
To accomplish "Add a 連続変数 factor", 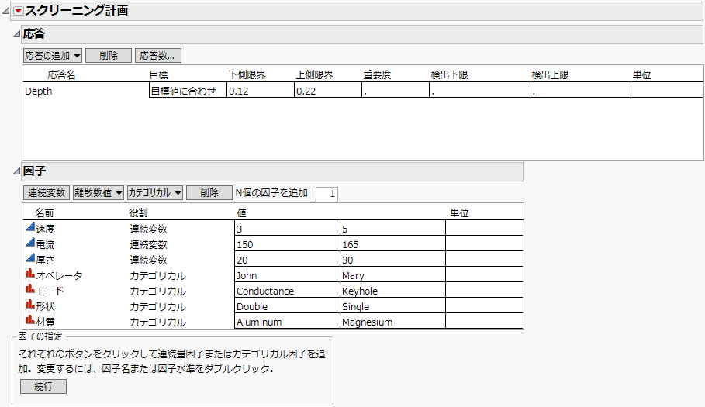I will pyautogui.click(x=47, y=193).
